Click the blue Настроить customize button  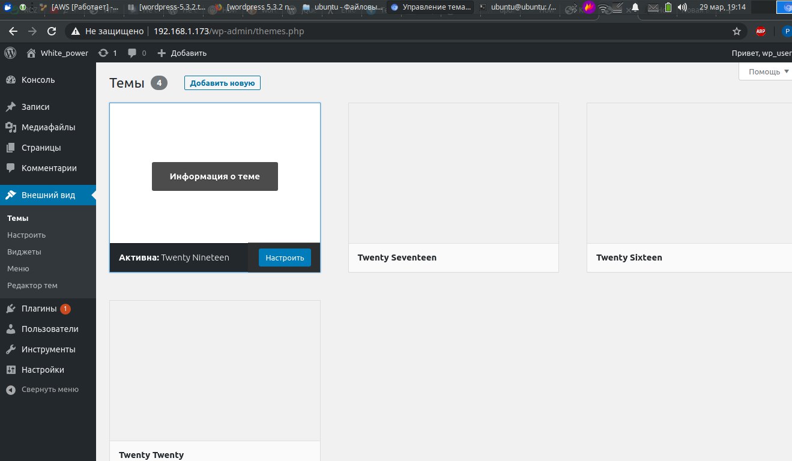pyautogui.click(x=285, y=258)
